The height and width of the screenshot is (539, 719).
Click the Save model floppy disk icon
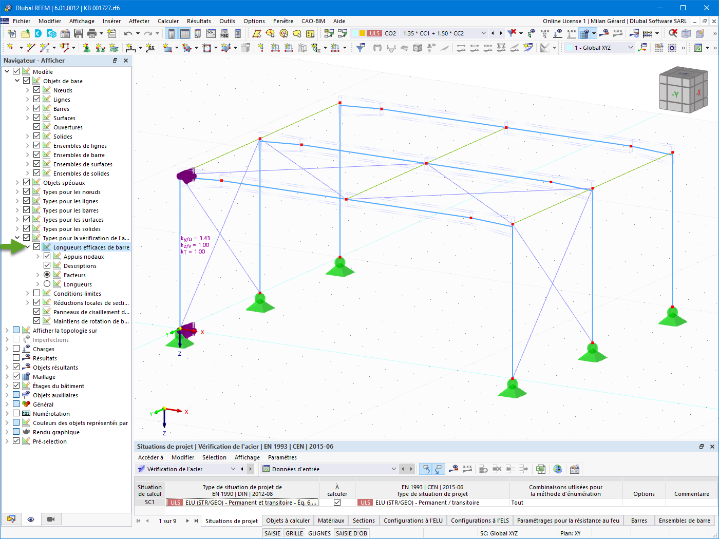point(79,33)
